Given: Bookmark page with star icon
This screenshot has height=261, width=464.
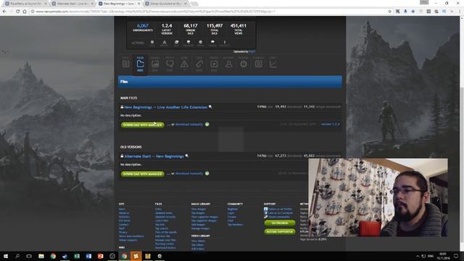Looking at the screenshot, I should (390, 12).
